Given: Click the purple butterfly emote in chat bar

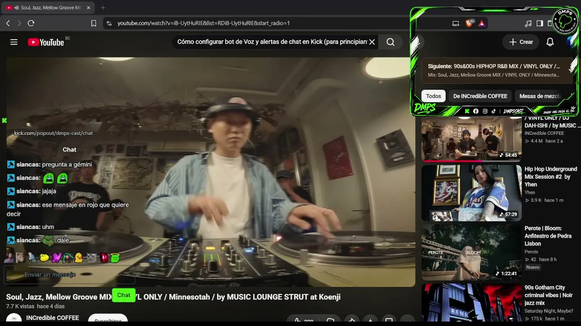Looking at the screenshot, I should [x=56, y=258].
